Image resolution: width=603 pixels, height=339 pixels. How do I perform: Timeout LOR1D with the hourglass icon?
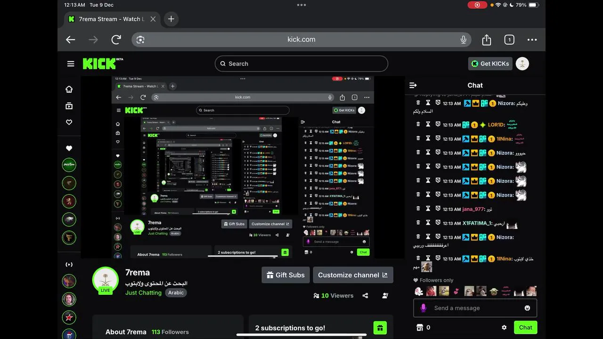tap(428, 124)
